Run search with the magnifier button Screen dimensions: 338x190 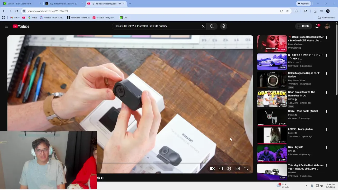tap(212, 26)
